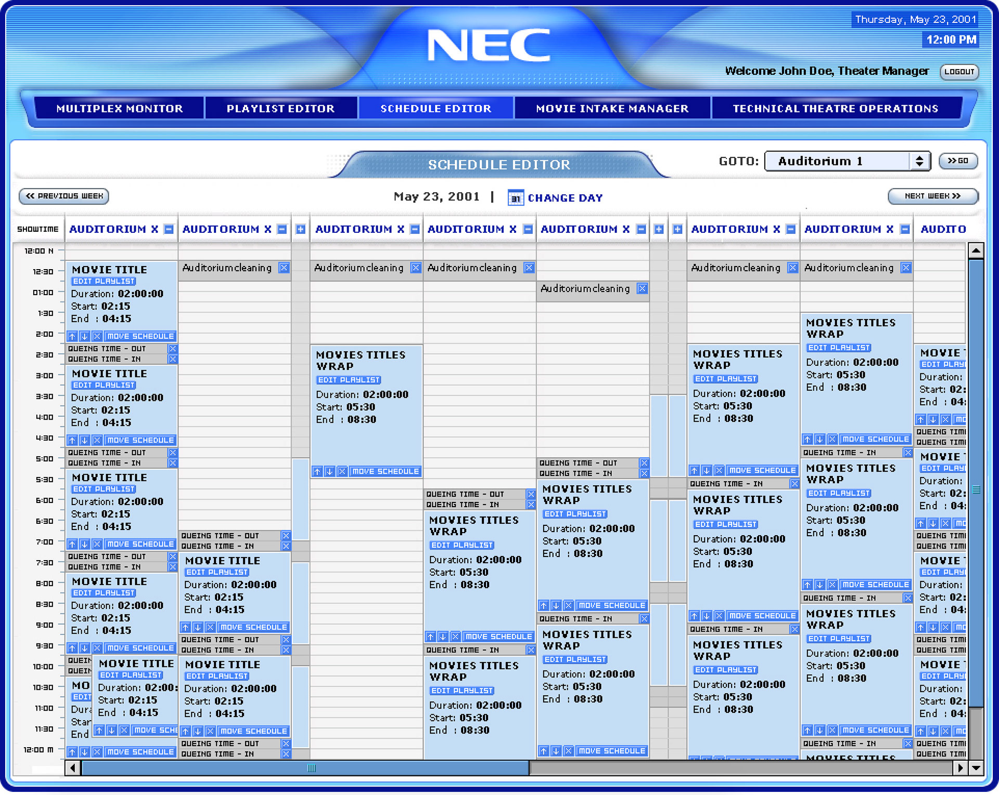This screenshot has height=795, width=999.
Task: Click the CHANGE DAY link
Action: click(x=565, y=198)
